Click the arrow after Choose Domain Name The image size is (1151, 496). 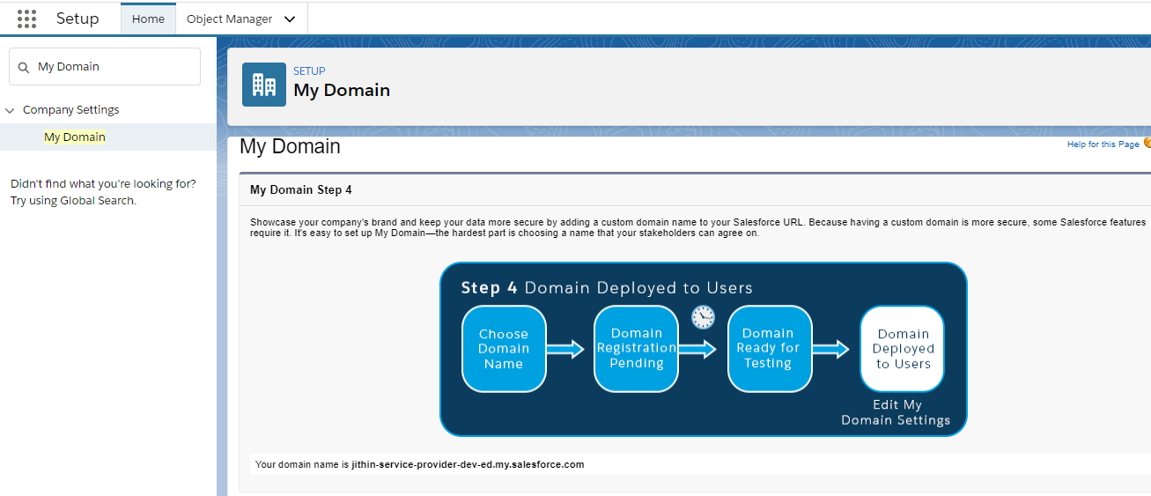[x=565, y=349]
